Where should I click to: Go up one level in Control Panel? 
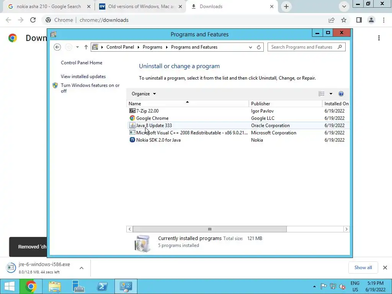86,47
